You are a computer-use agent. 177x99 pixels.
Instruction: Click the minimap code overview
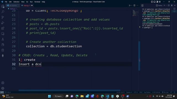click(136, 13)
